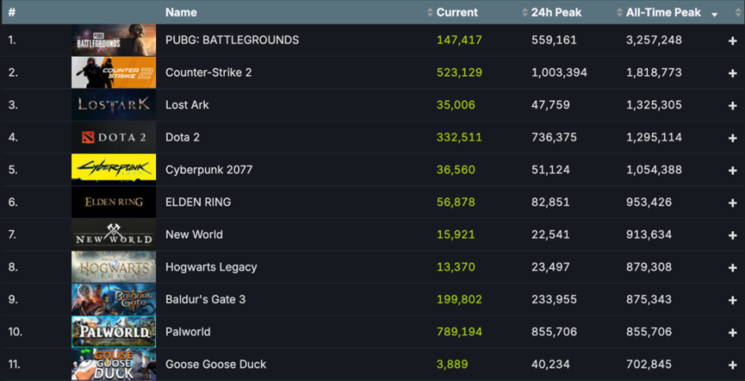Viewport: 745px width, 381px height.
Task: Select current player count 147,417
Action: tap(459, 40)
